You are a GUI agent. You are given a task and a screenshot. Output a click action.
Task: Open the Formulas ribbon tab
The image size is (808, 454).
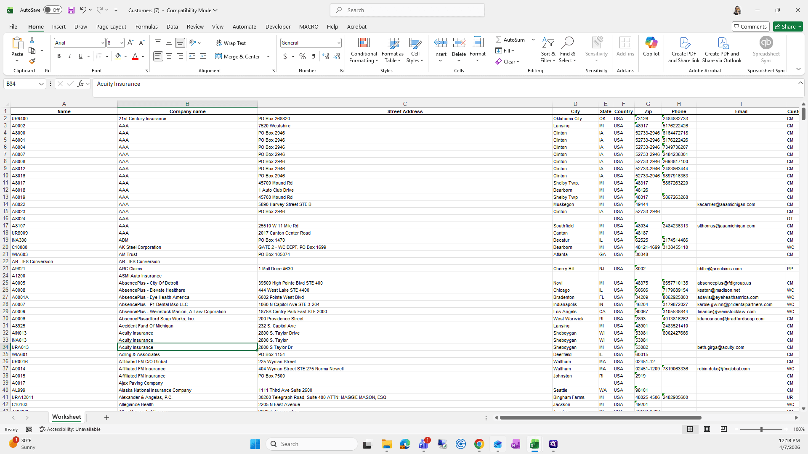click(146, 26)
